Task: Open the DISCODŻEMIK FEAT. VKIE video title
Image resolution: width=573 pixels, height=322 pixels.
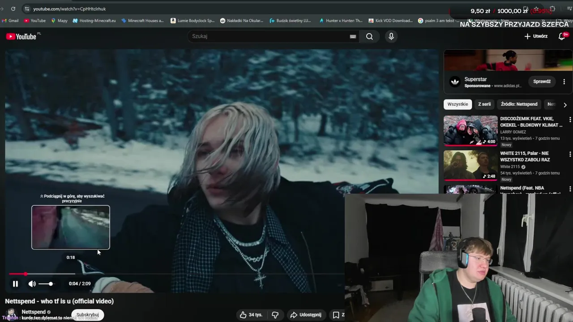Action: [x=531, y=122]
